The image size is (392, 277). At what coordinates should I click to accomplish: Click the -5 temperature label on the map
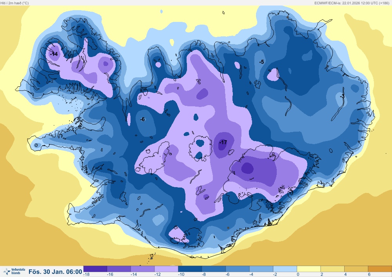coord(261,62)
